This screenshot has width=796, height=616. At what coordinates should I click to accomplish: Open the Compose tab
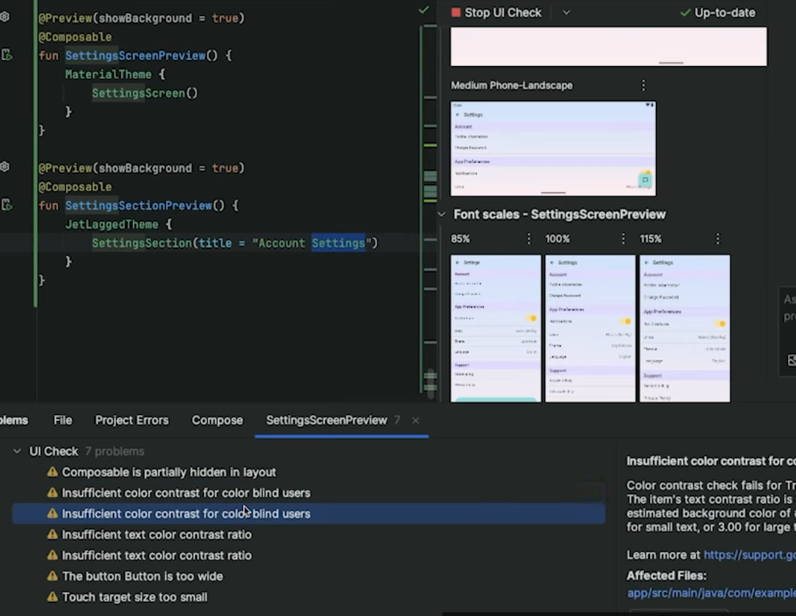tap(217, 420)
